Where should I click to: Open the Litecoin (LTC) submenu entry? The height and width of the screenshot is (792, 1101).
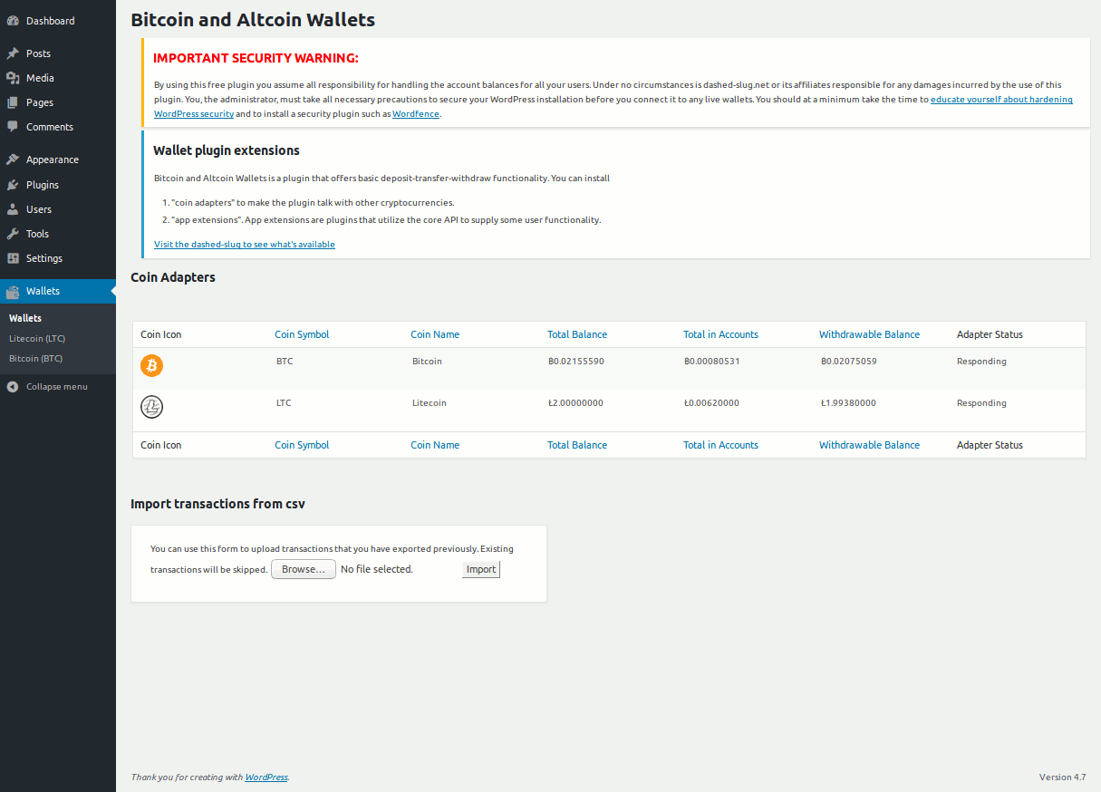pos(37,338)
